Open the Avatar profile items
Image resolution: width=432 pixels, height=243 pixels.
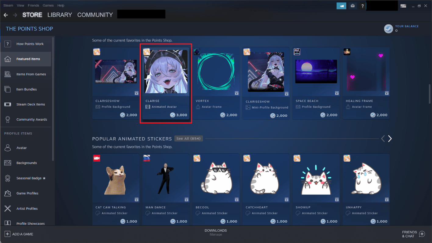(26, 148)
